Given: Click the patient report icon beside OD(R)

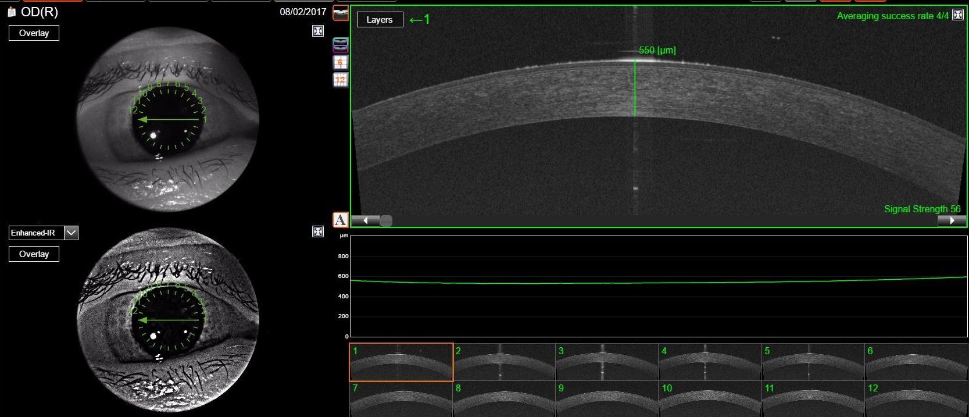Looking at the screenshot, I should point(11,12).
